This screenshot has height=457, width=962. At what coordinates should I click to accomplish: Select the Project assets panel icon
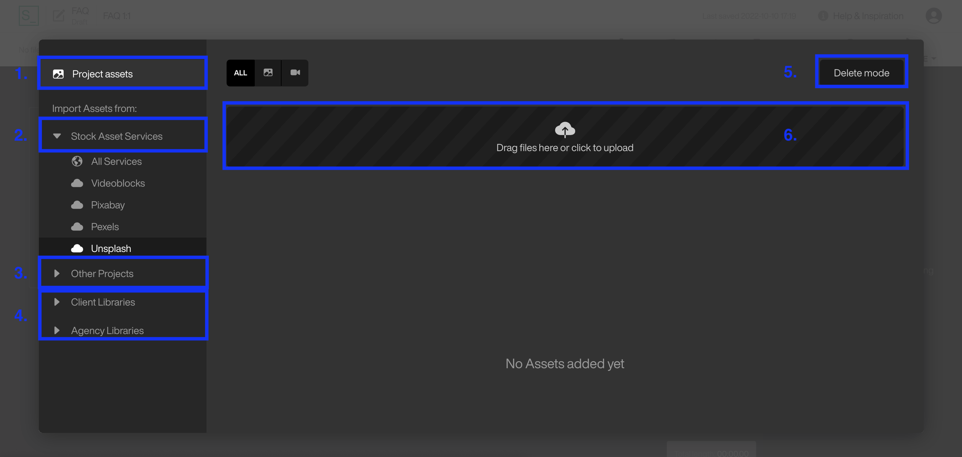(58, 74)
